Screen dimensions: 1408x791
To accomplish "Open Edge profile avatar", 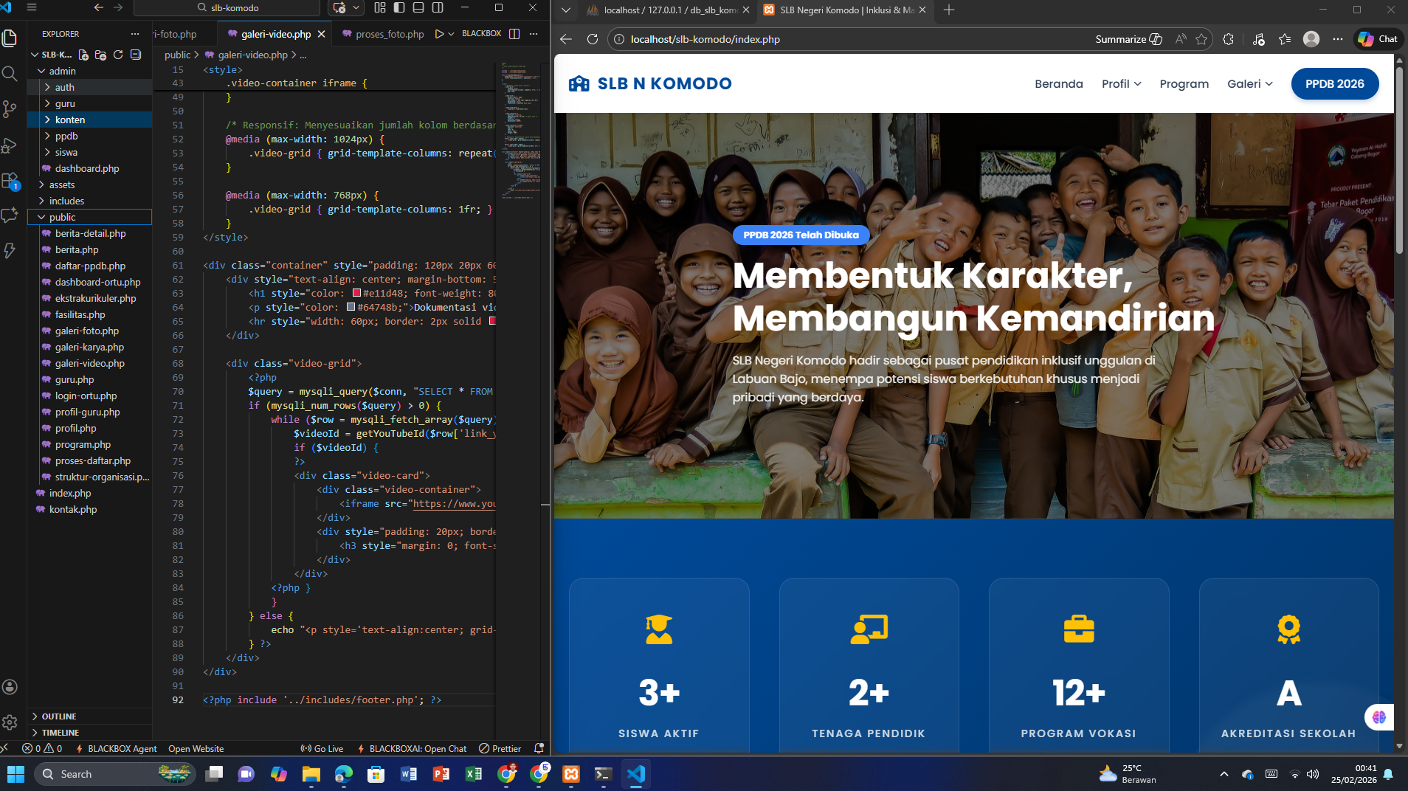I will coord(1311,39).
